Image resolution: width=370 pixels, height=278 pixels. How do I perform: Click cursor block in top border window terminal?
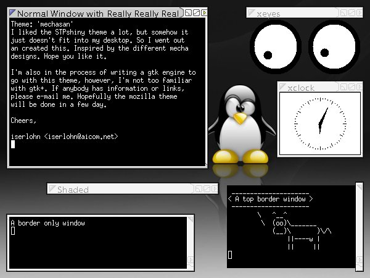pos(230,255)
